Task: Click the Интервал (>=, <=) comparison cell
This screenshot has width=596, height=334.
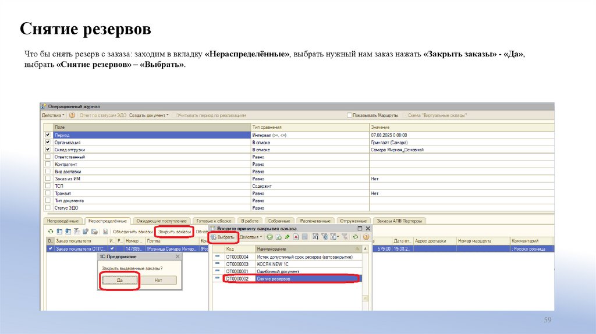Action: (x=310, y=135)
